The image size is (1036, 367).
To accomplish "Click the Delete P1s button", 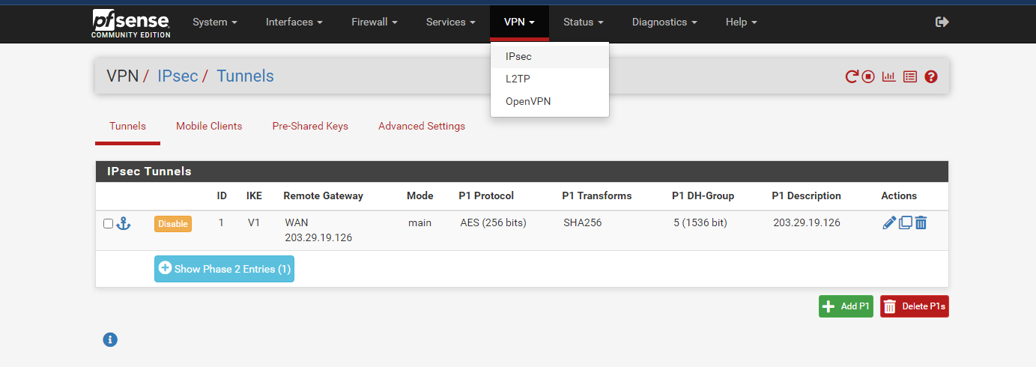I will point(914,306).
